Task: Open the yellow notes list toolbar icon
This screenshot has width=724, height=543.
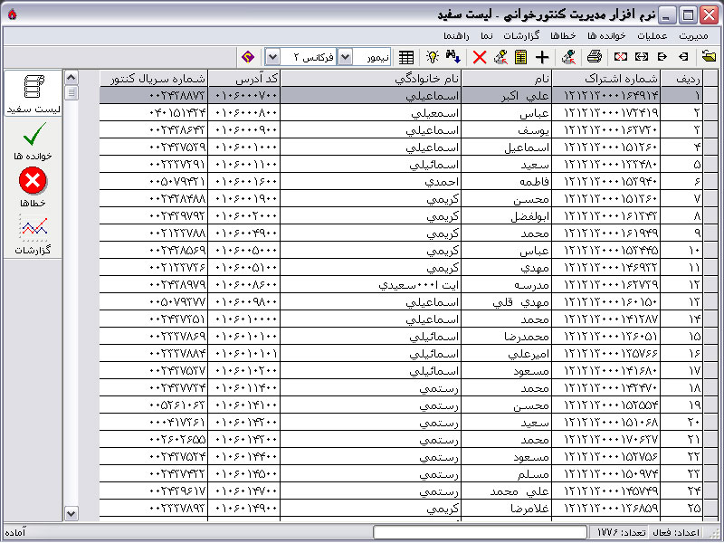Action: coord(520,57)
